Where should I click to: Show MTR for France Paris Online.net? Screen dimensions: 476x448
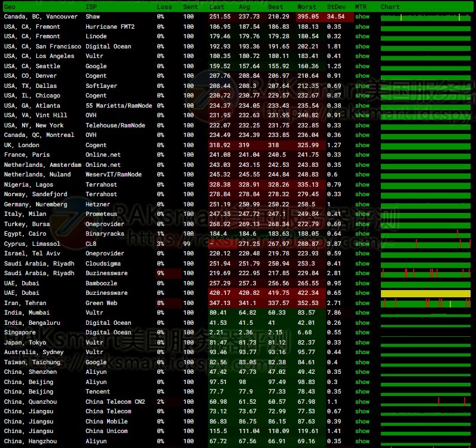(362, 155)
